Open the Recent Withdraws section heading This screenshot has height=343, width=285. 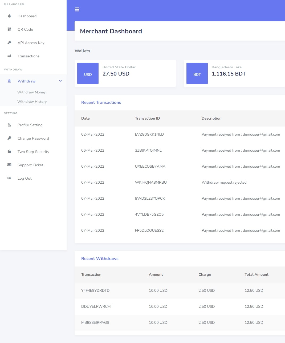(100, 259)
